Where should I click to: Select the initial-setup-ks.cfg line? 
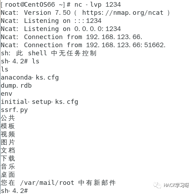[39, 102]
